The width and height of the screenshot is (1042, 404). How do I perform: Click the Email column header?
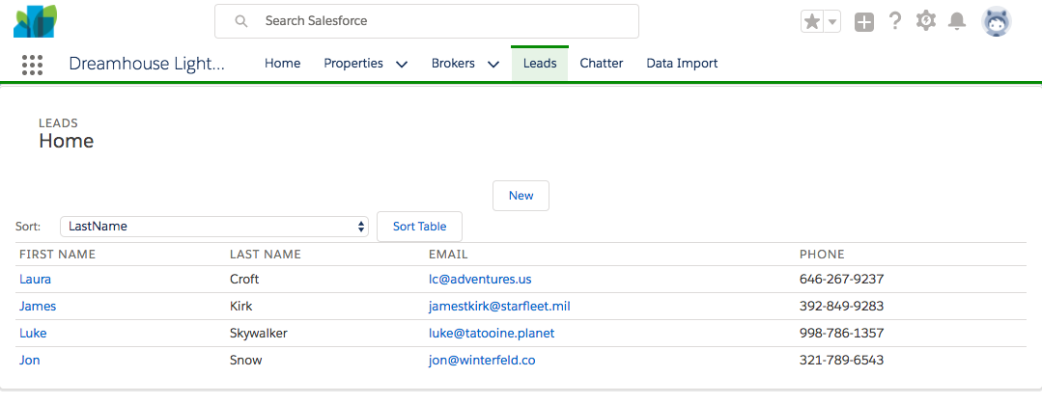(x=448, y=255)
